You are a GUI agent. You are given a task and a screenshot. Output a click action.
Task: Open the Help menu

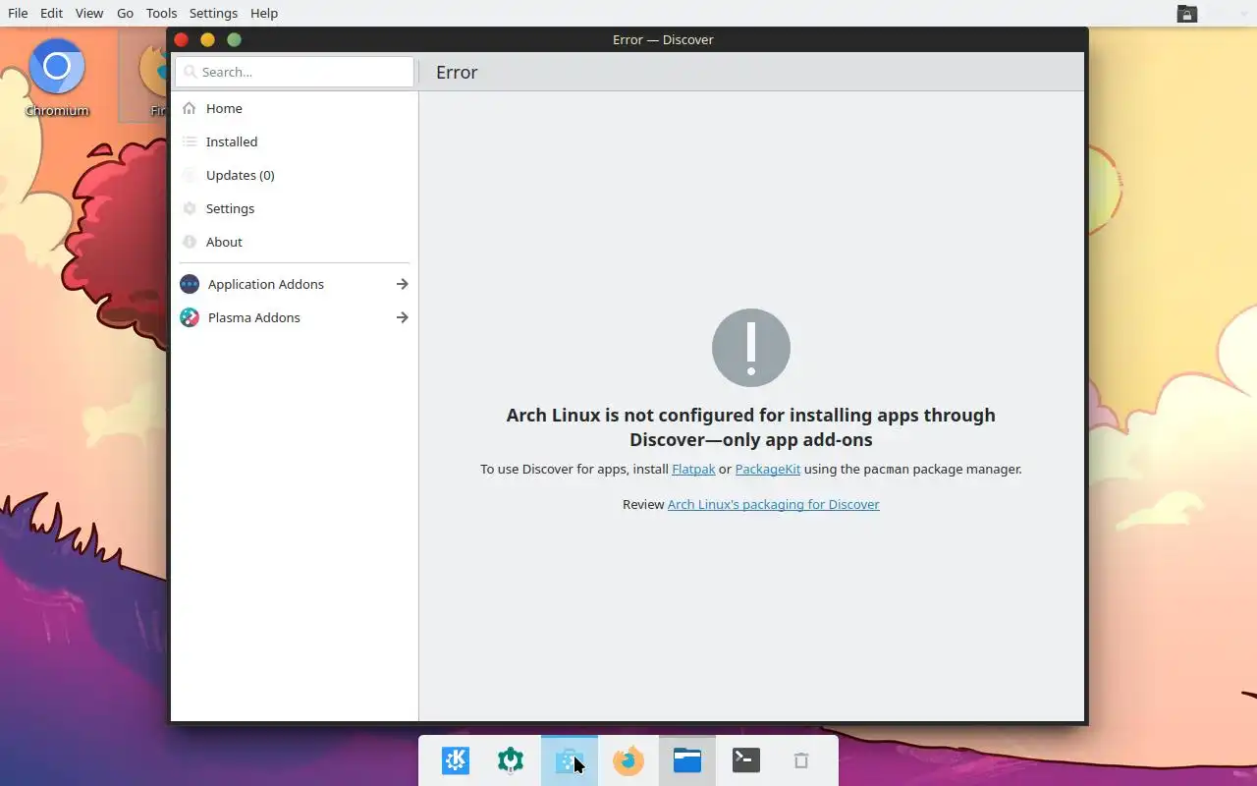(x=264, y=13)
